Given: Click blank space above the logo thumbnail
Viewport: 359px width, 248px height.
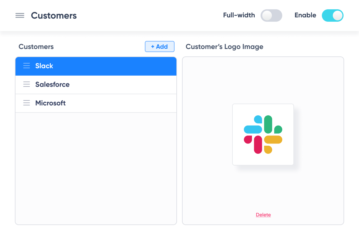Looking at the screenshot, I should click(x=263, y=81).
